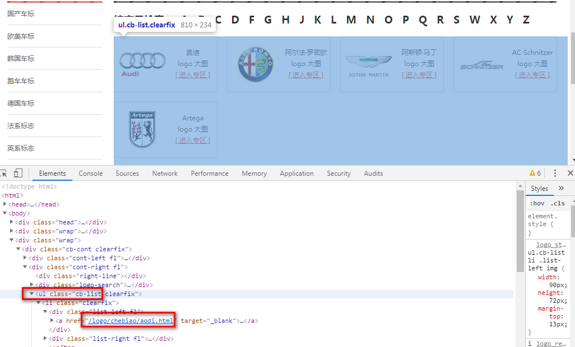
Task: Show more Styles pane tabs
Action: click(x=561, y=188)
